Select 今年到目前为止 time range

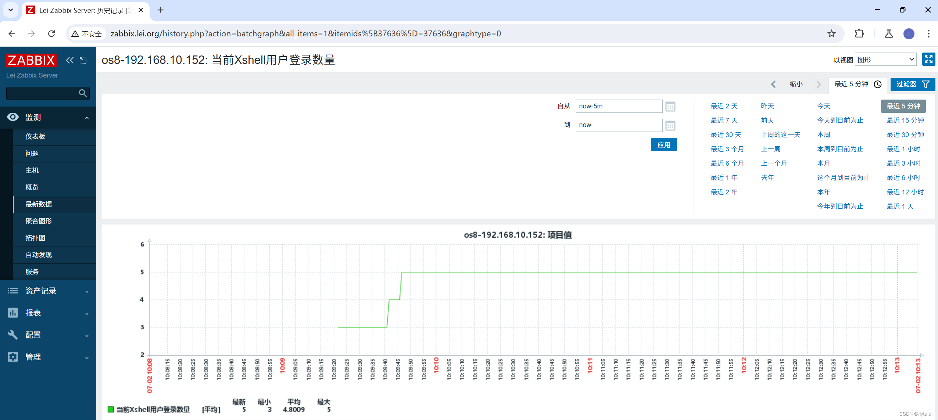tap(840, 207)
